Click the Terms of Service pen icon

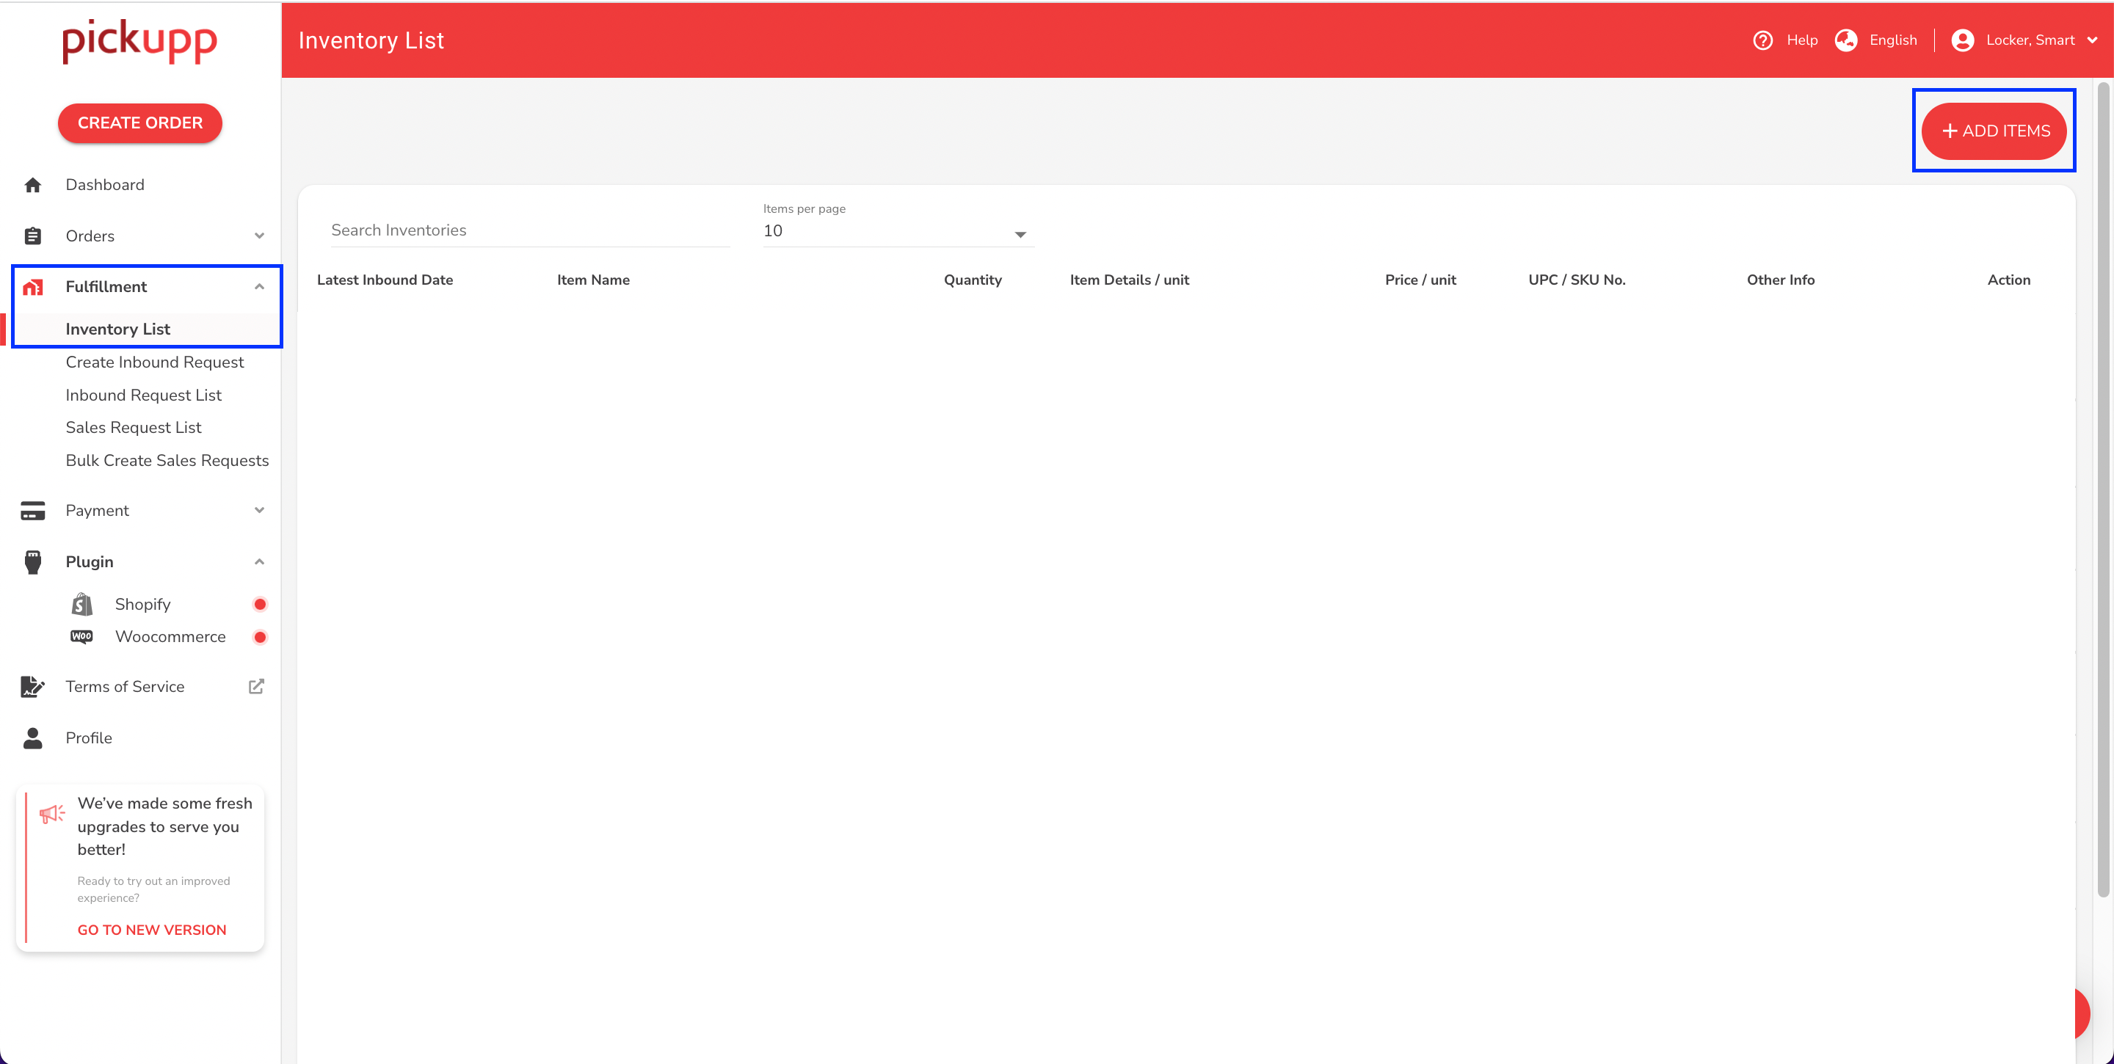(33, 688)
